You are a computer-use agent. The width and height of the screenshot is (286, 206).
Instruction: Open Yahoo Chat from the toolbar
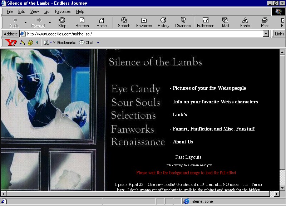click(86, 43)
